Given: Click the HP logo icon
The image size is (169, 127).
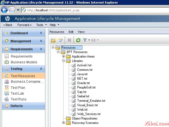Looking at the screenshot, I should pyautogui.click(x=7, y=19).
